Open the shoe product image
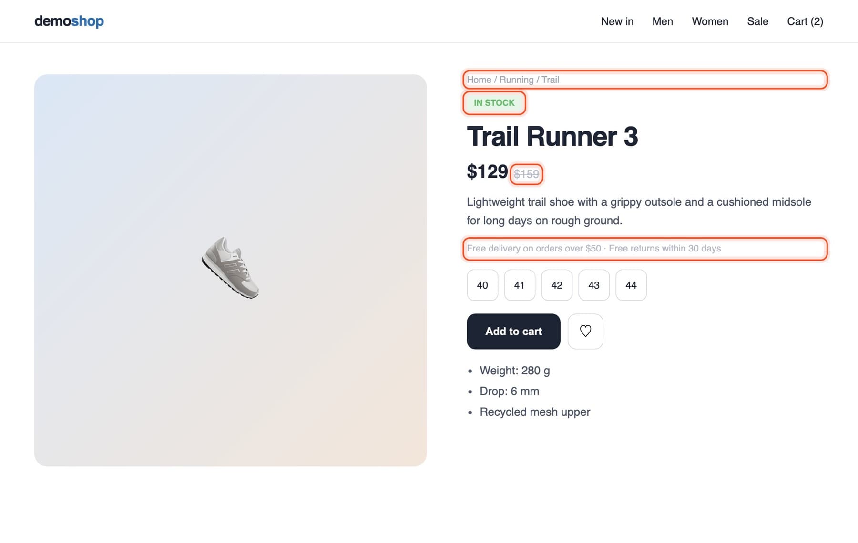Viewport: 858px width, 543px height. click(230, 270)
